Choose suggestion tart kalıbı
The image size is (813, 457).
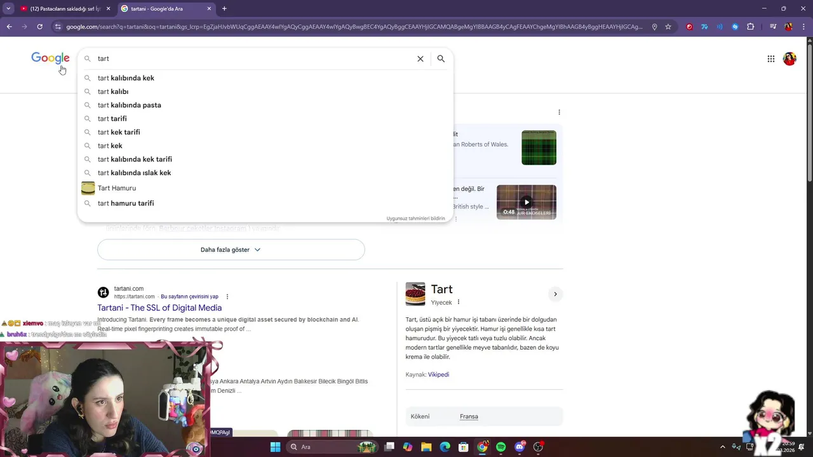click(265, 91)
